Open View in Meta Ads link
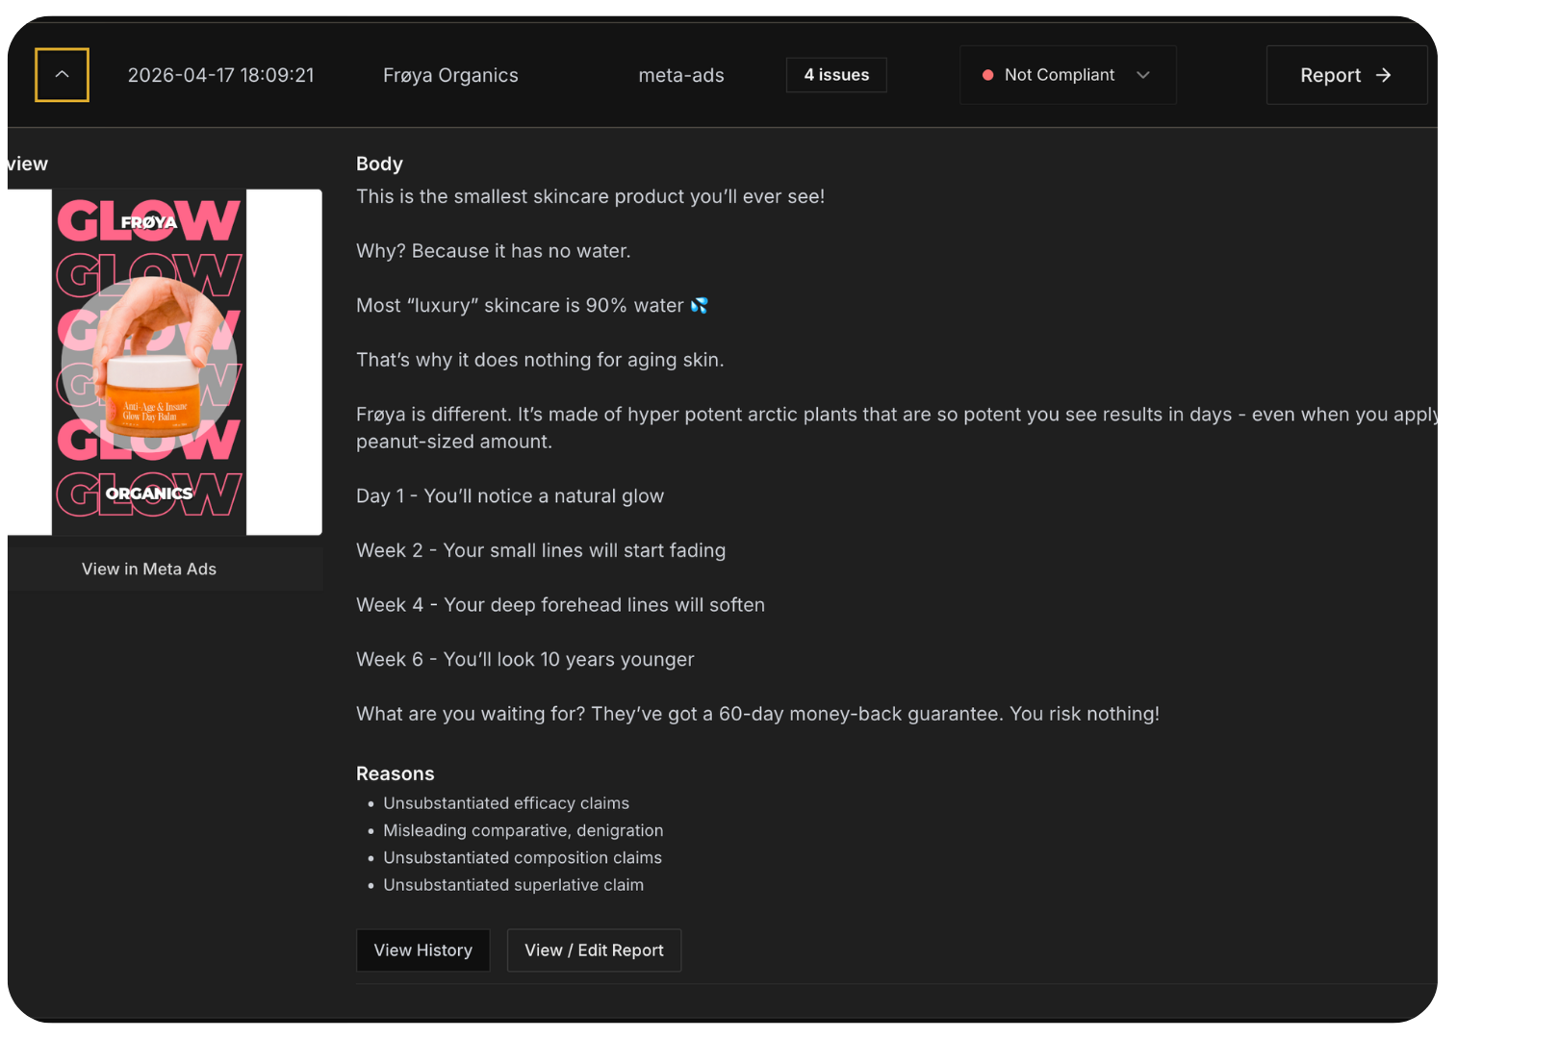This screenshot has height=1039, width=1559. 149,569
